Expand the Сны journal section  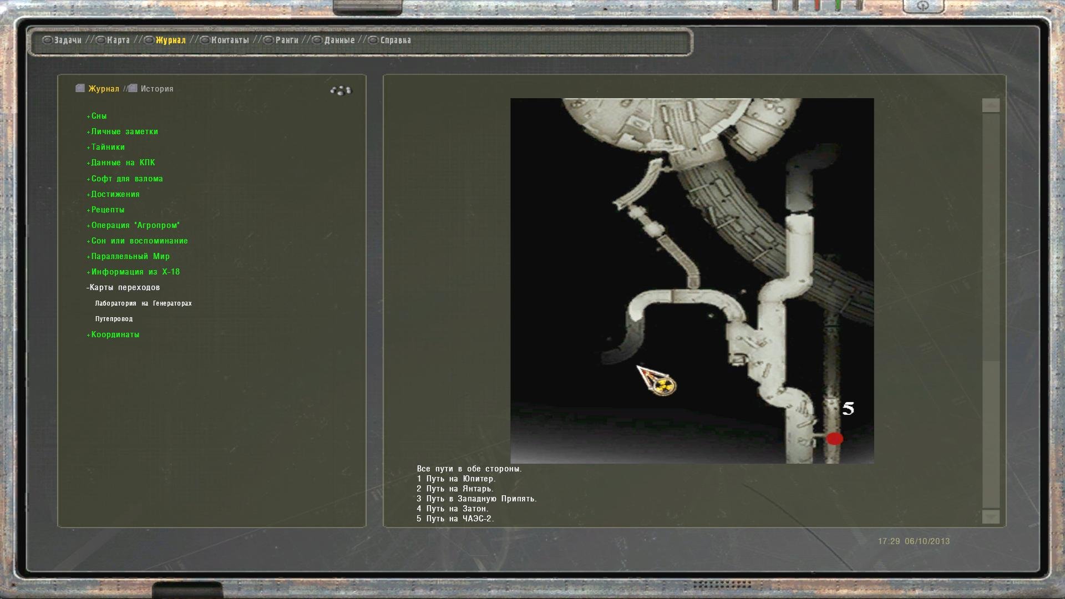[98, 116]
